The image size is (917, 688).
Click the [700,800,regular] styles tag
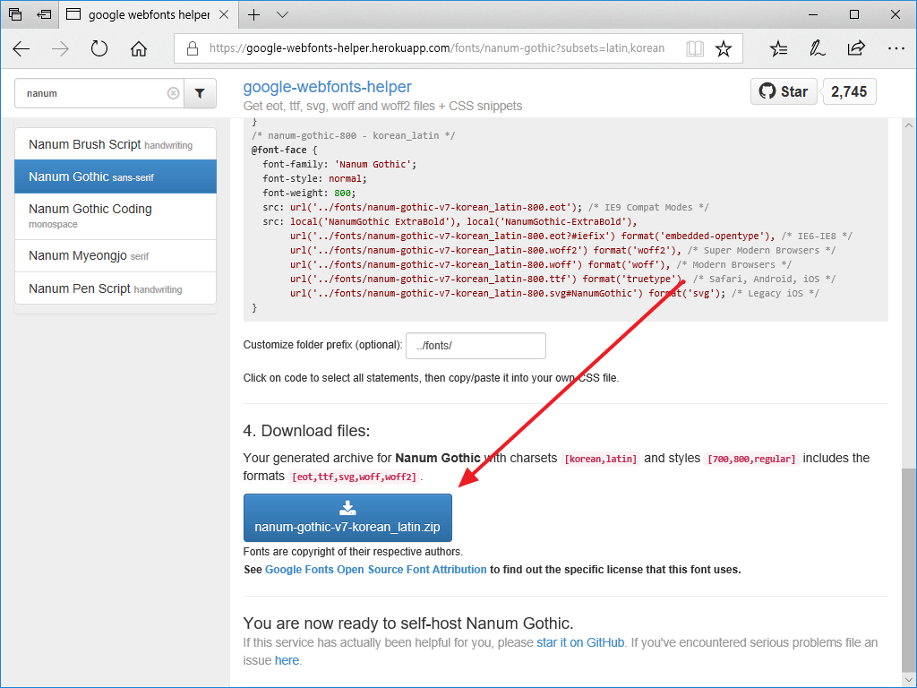pyautogui.click(x=751, y=459)
